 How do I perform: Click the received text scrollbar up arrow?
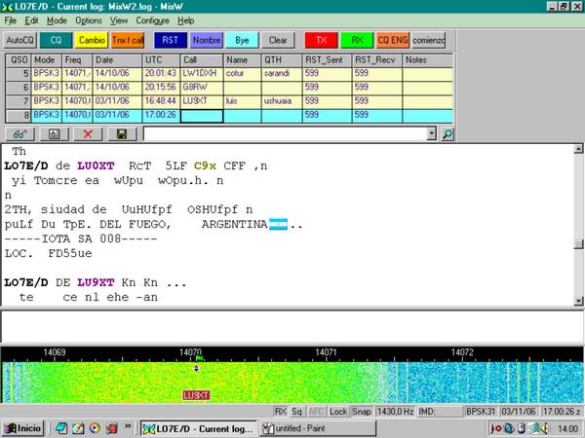point(578,149)
